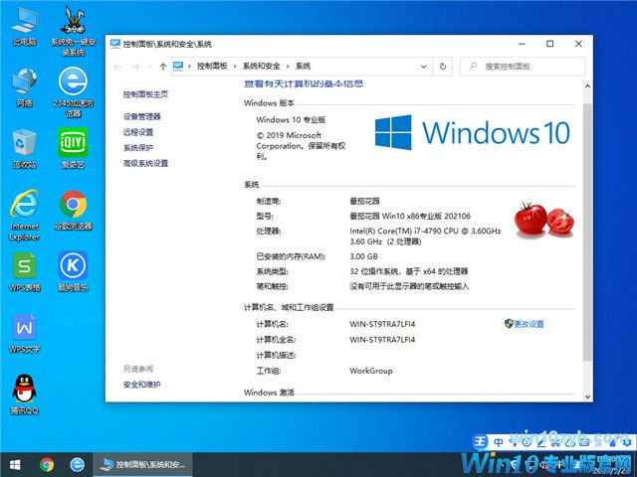The height and width of the screenshot is (477, 637).
Task: Click the tomato manufacturer logo
Action: pos(544,219)
